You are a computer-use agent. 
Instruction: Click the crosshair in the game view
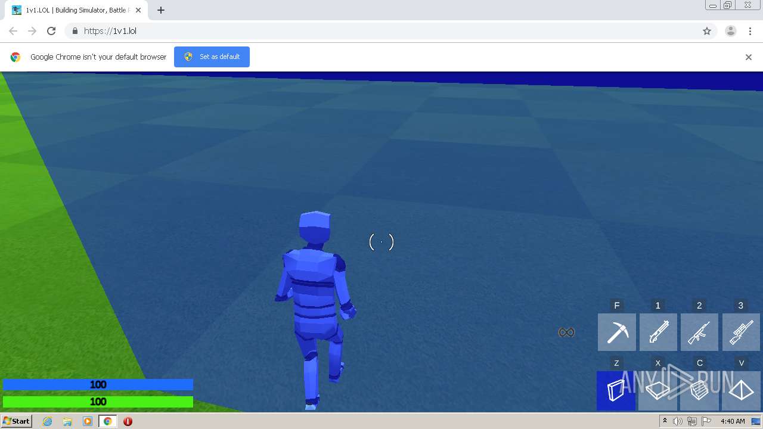381,242
